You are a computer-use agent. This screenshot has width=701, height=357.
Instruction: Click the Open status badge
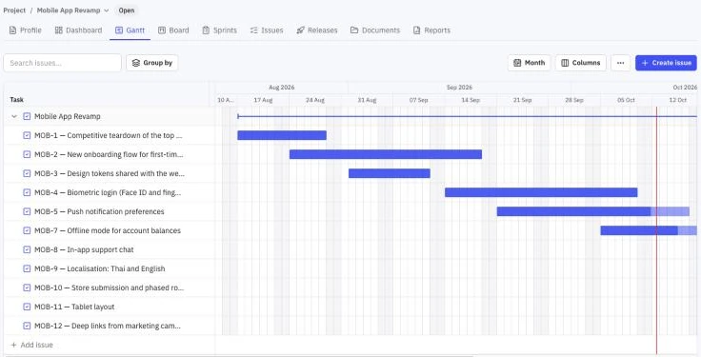coord(127,10)
